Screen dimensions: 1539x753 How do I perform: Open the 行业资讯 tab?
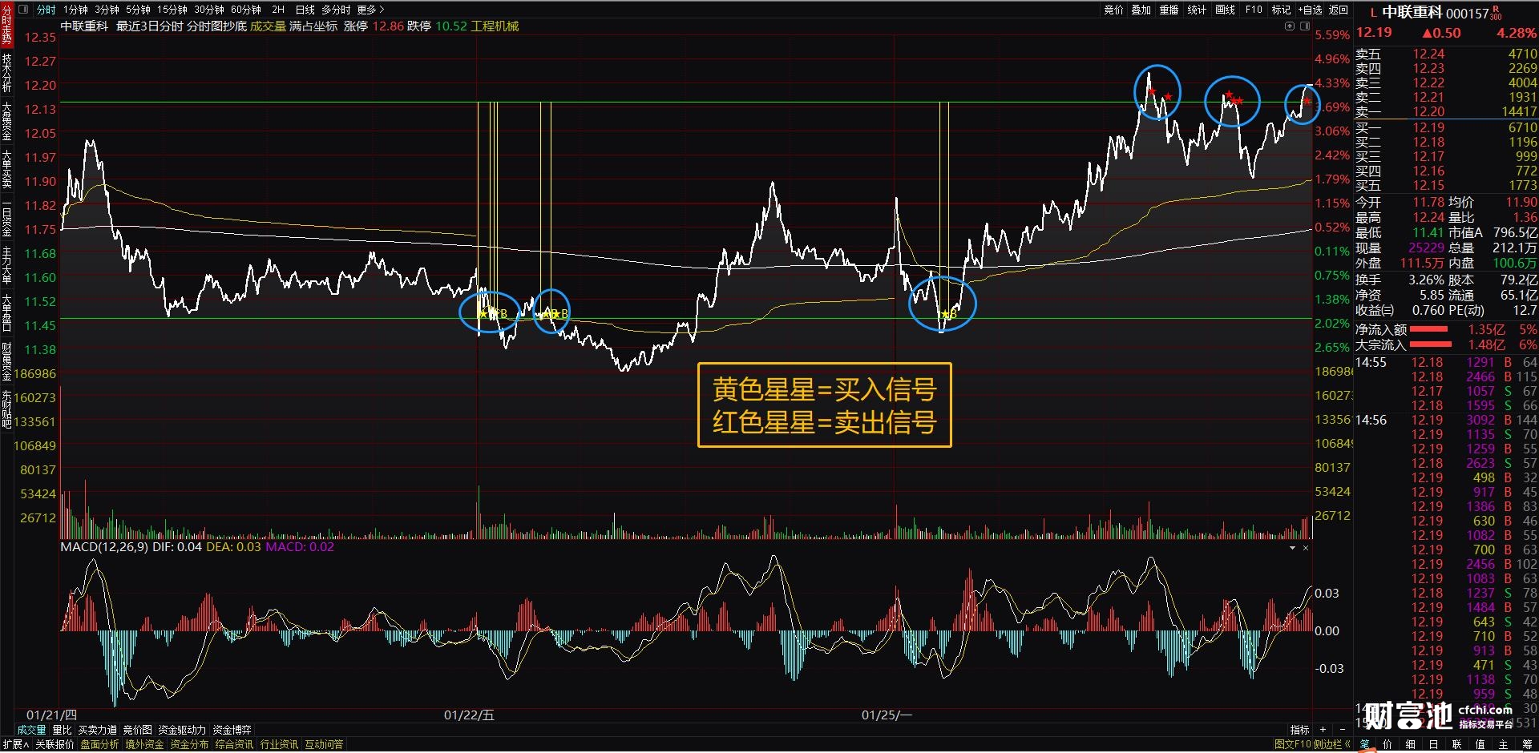pos(279,744)
